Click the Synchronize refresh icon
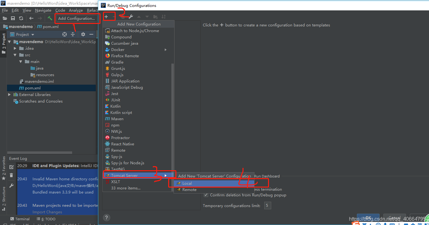 tap(21, 18)
